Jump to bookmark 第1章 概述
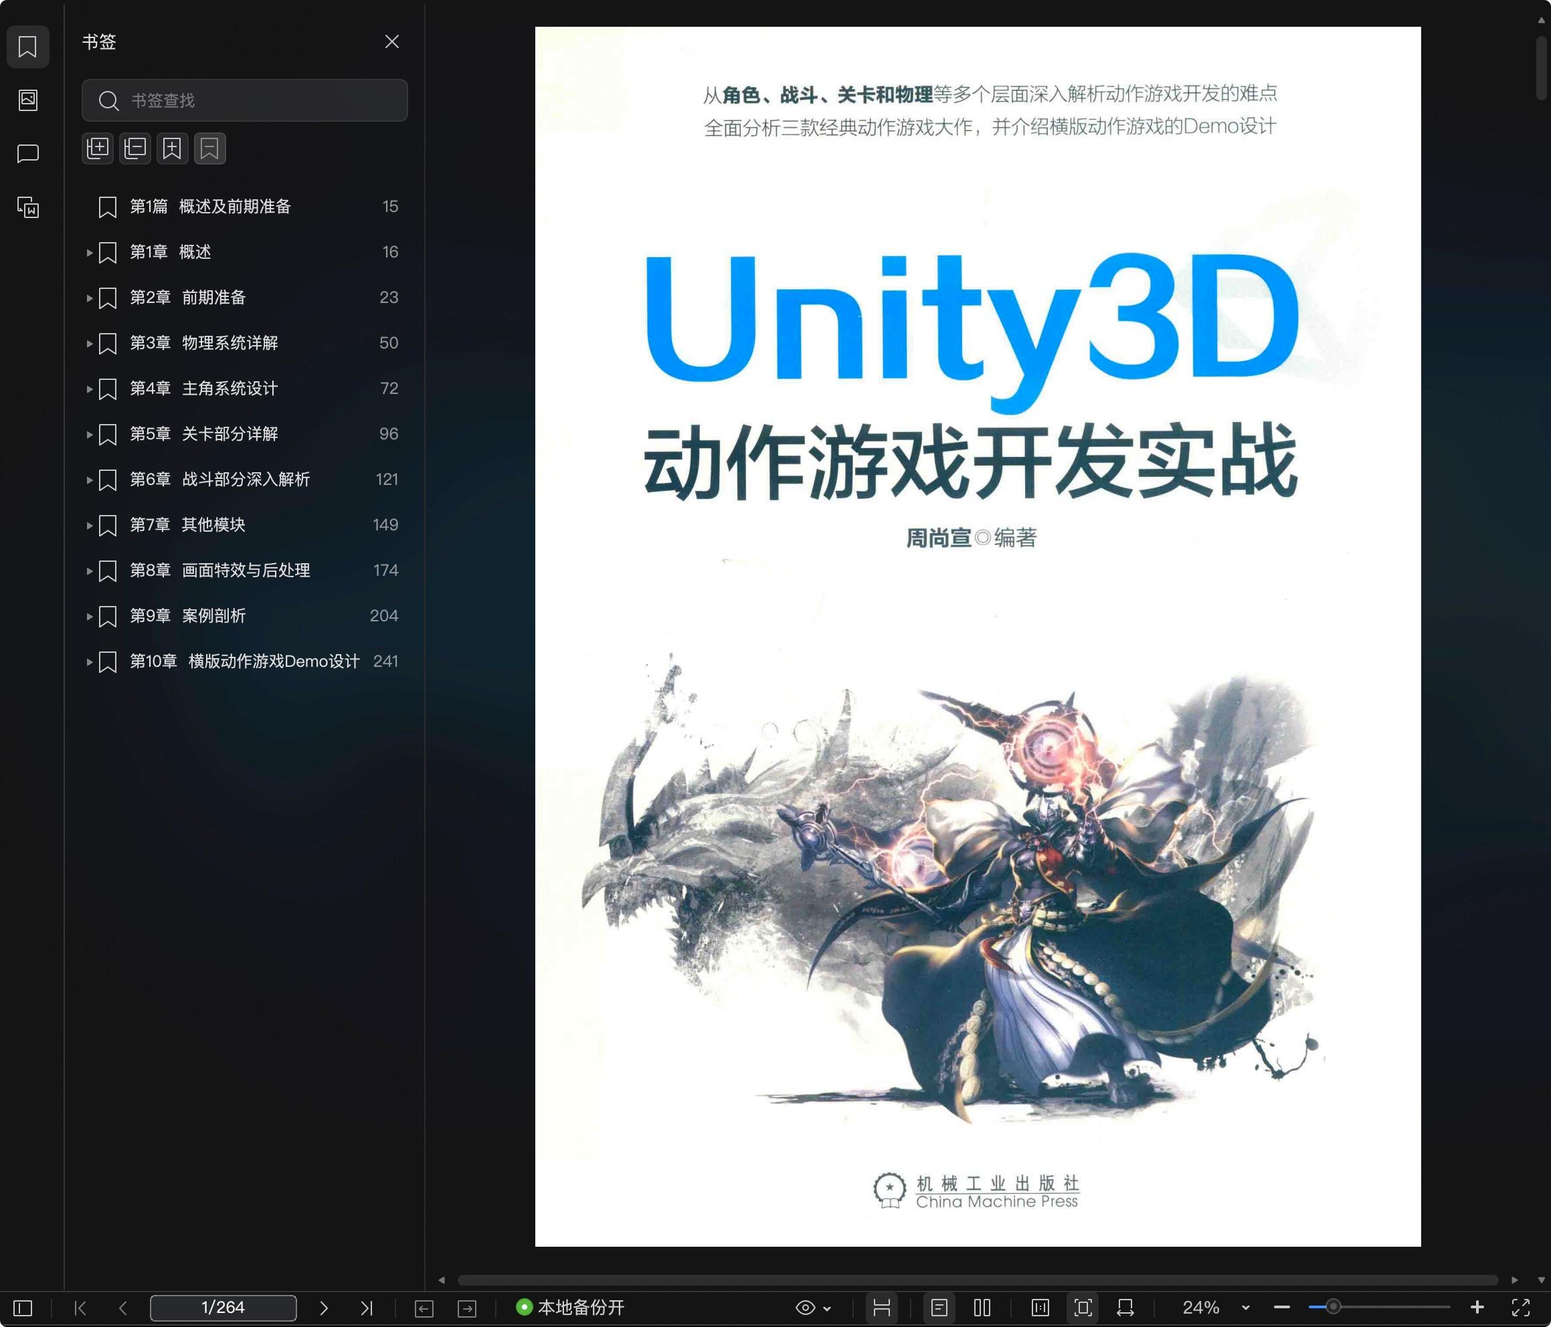1551x1327 pixels. click(x=171, y=252)
